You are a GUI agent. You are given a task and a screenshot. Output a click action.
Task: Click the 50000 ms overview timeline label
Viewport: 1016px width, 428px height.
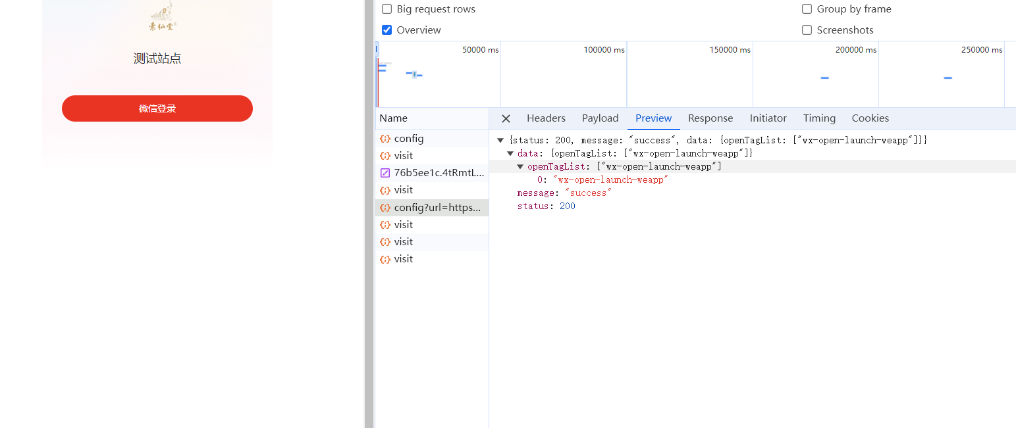tap(480, 50)
